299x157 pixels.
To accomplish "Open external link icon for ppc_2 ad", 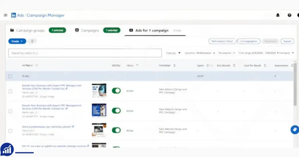I will (x=67, y=109).
